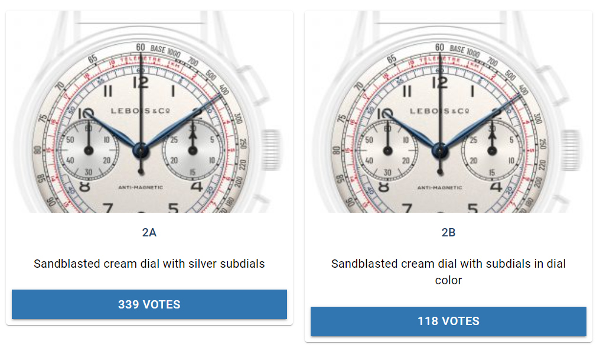The height and width of the screenshot is (354, 603).
Task: Click the 2B left seconds subdial
Action: (387, 151)
